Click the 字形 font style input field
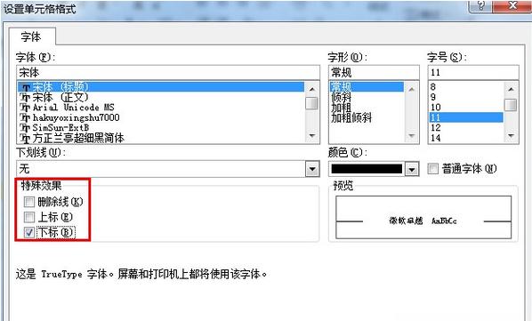The width and height of the screenshot is (532, 321). tap(374, 72)
